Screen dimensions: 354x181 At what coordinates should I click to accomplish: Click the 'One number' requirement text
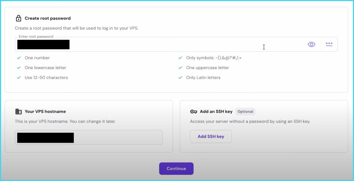[37, 58]
